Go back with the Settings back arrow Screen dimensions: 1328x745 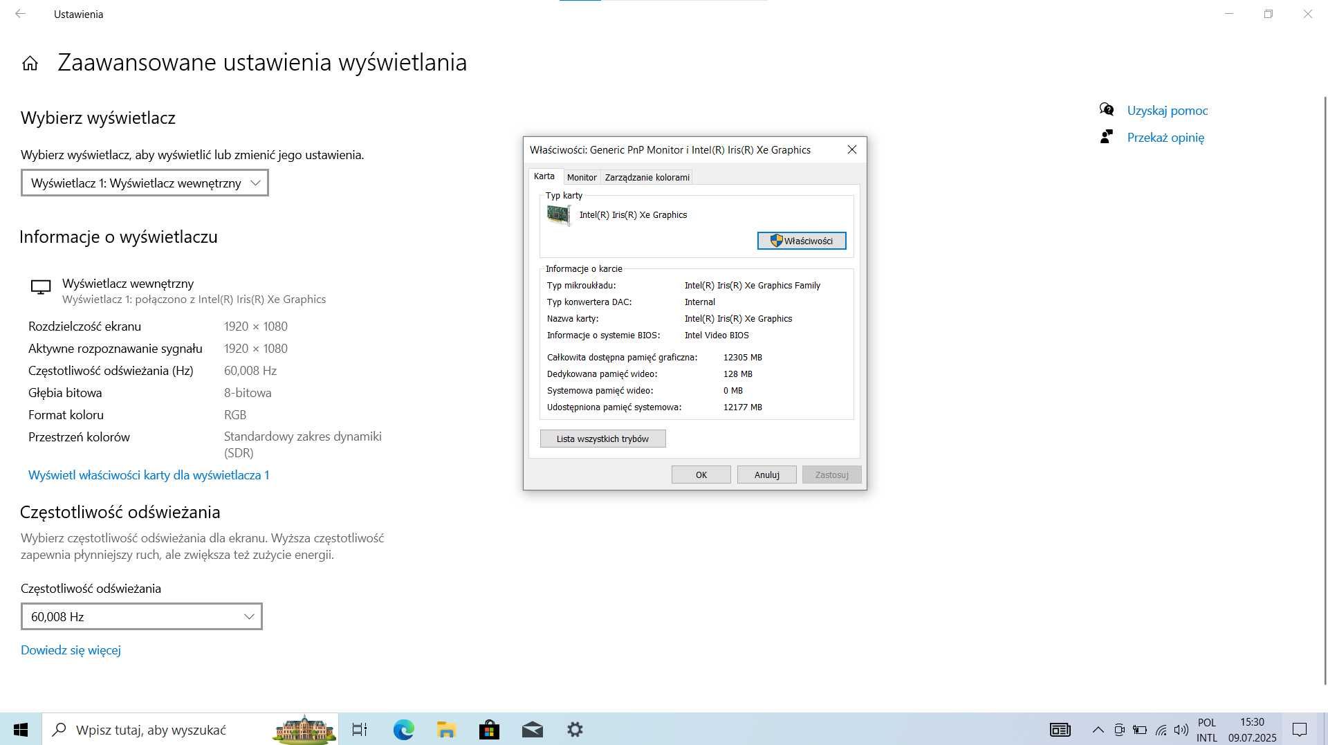click(20, 14)
